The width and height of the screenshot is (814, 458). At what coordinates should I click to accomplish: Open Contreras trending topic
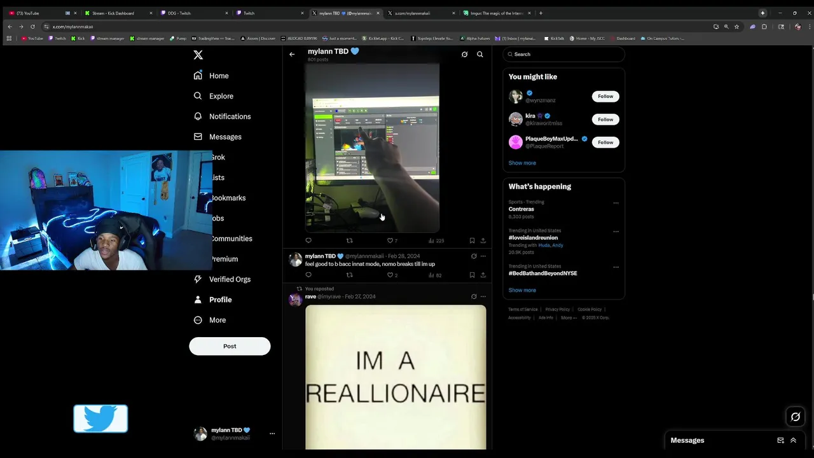pos(521,209)
